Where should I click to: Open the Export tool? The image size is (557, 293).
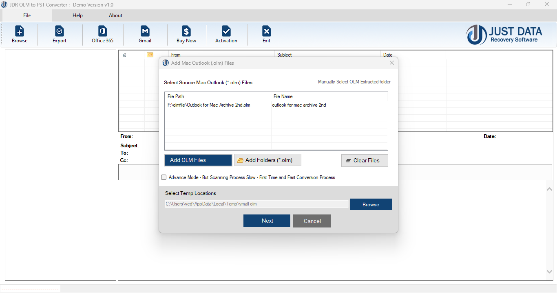point(60,34)
